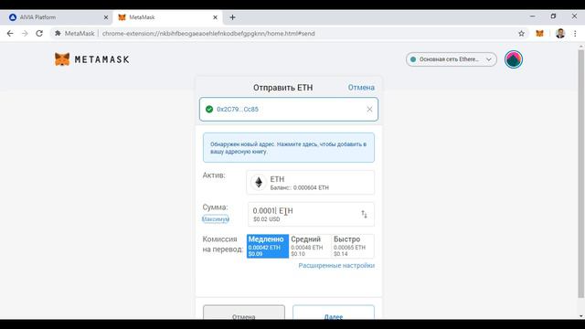The height and width of the screenshot is (329, 585).
Task: Click the new address notice to add contact
Action: [x=289, y=148]
